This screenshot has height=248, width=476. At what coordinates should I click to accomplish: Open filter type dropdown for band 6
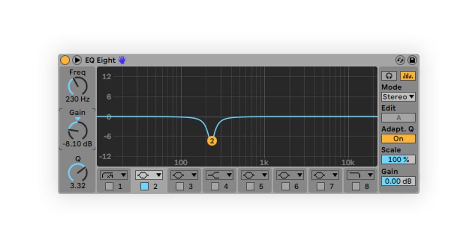coord(290,175)
